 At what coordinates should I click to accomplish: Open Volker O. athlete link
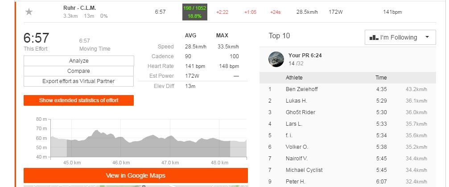pyautogui.click(x=297, y=147)
